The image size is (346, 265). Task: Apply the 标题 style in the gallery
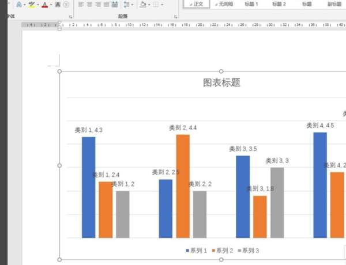[x=307, y=4]
